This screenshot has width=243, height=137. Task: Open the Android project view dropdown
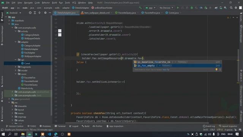(14, 13)
